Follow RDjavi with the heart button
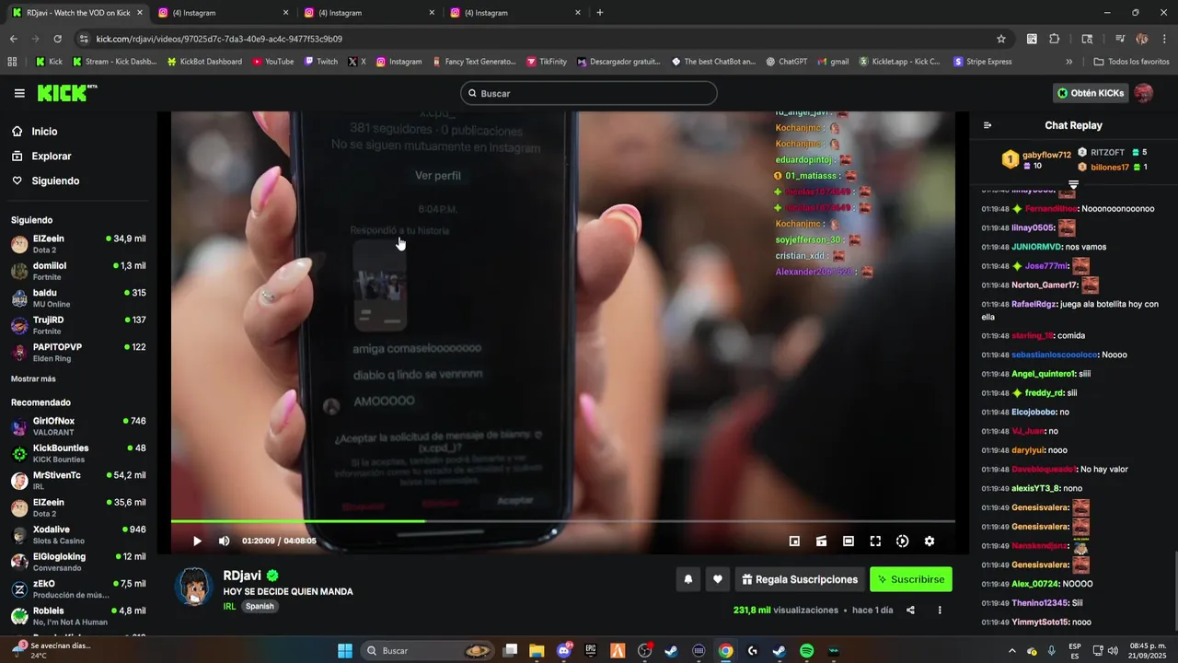This screenshot has width=1178, height=663. (x=718, y=579)
